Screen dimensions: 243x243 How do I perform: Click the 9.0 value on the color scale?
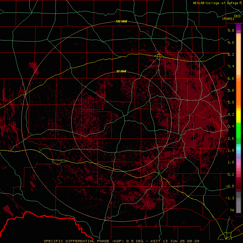[x=231, y=42]
